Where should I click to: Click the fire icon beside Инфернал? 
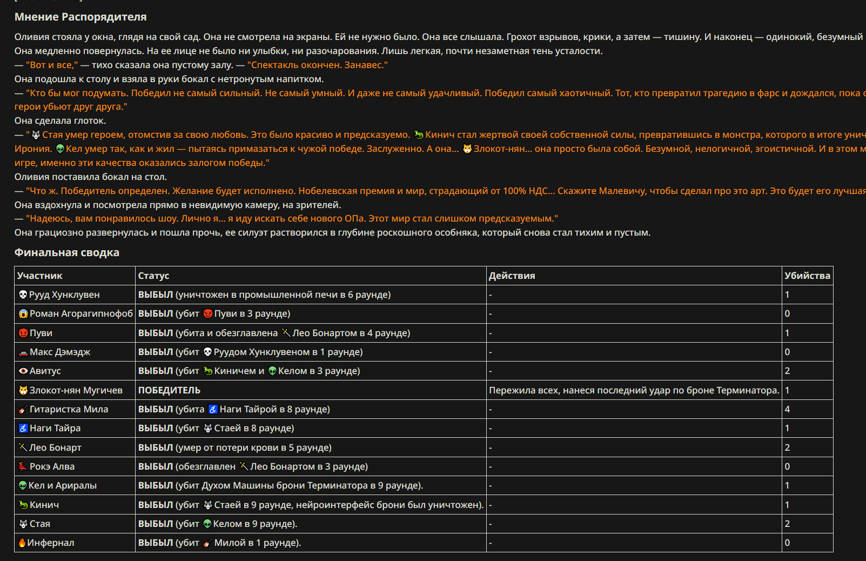[22, 543]
